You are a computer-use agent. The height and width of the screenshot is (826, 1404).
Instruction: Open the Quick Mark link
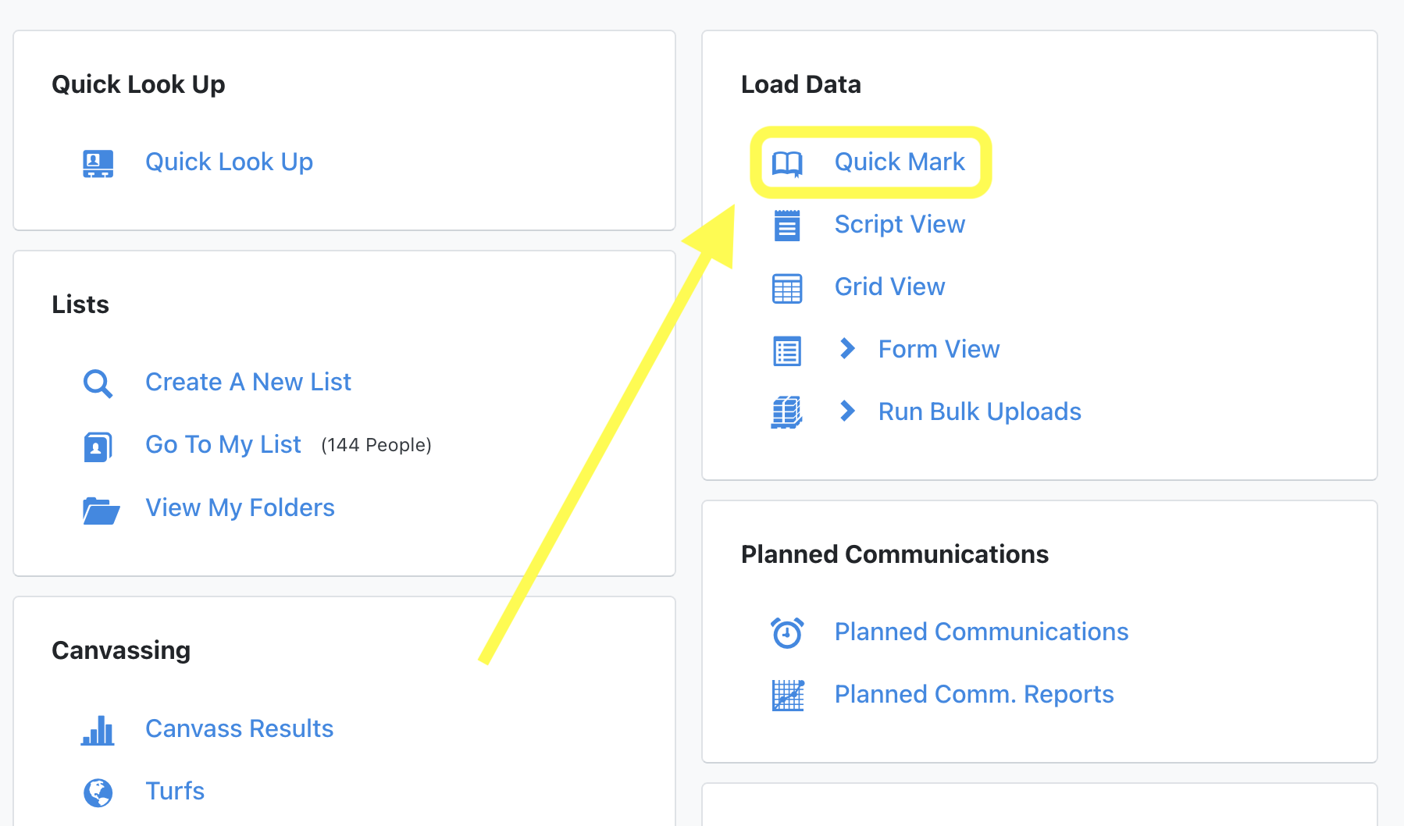pos(899,162)
